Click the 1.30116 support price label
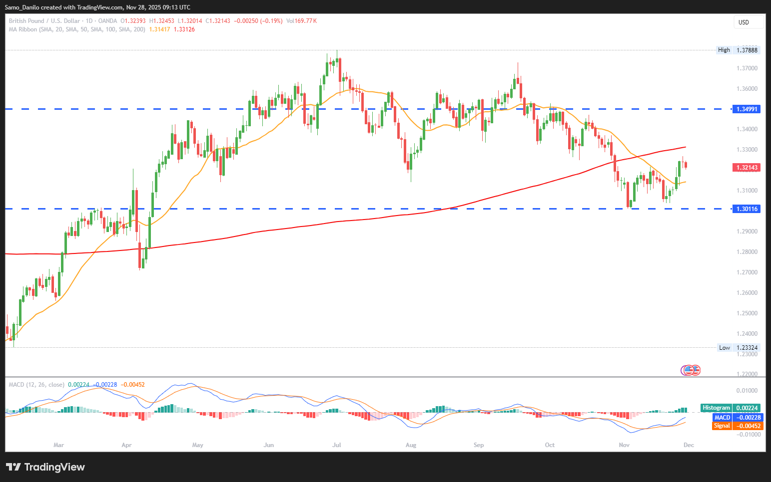This screenshot has height=482, width=771. (x=746, y=209)
